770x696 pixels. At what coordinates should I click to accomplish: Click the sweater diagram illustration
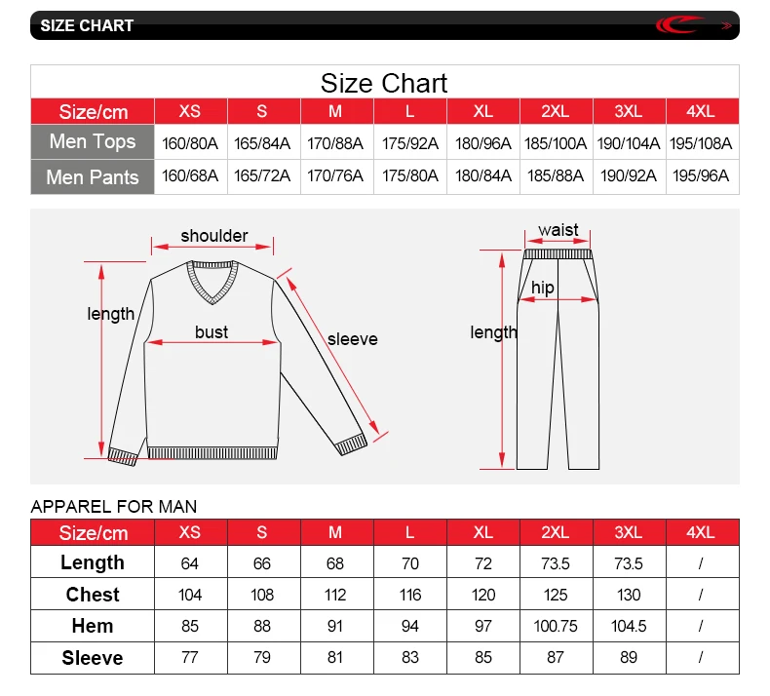[x=238, y=363]
